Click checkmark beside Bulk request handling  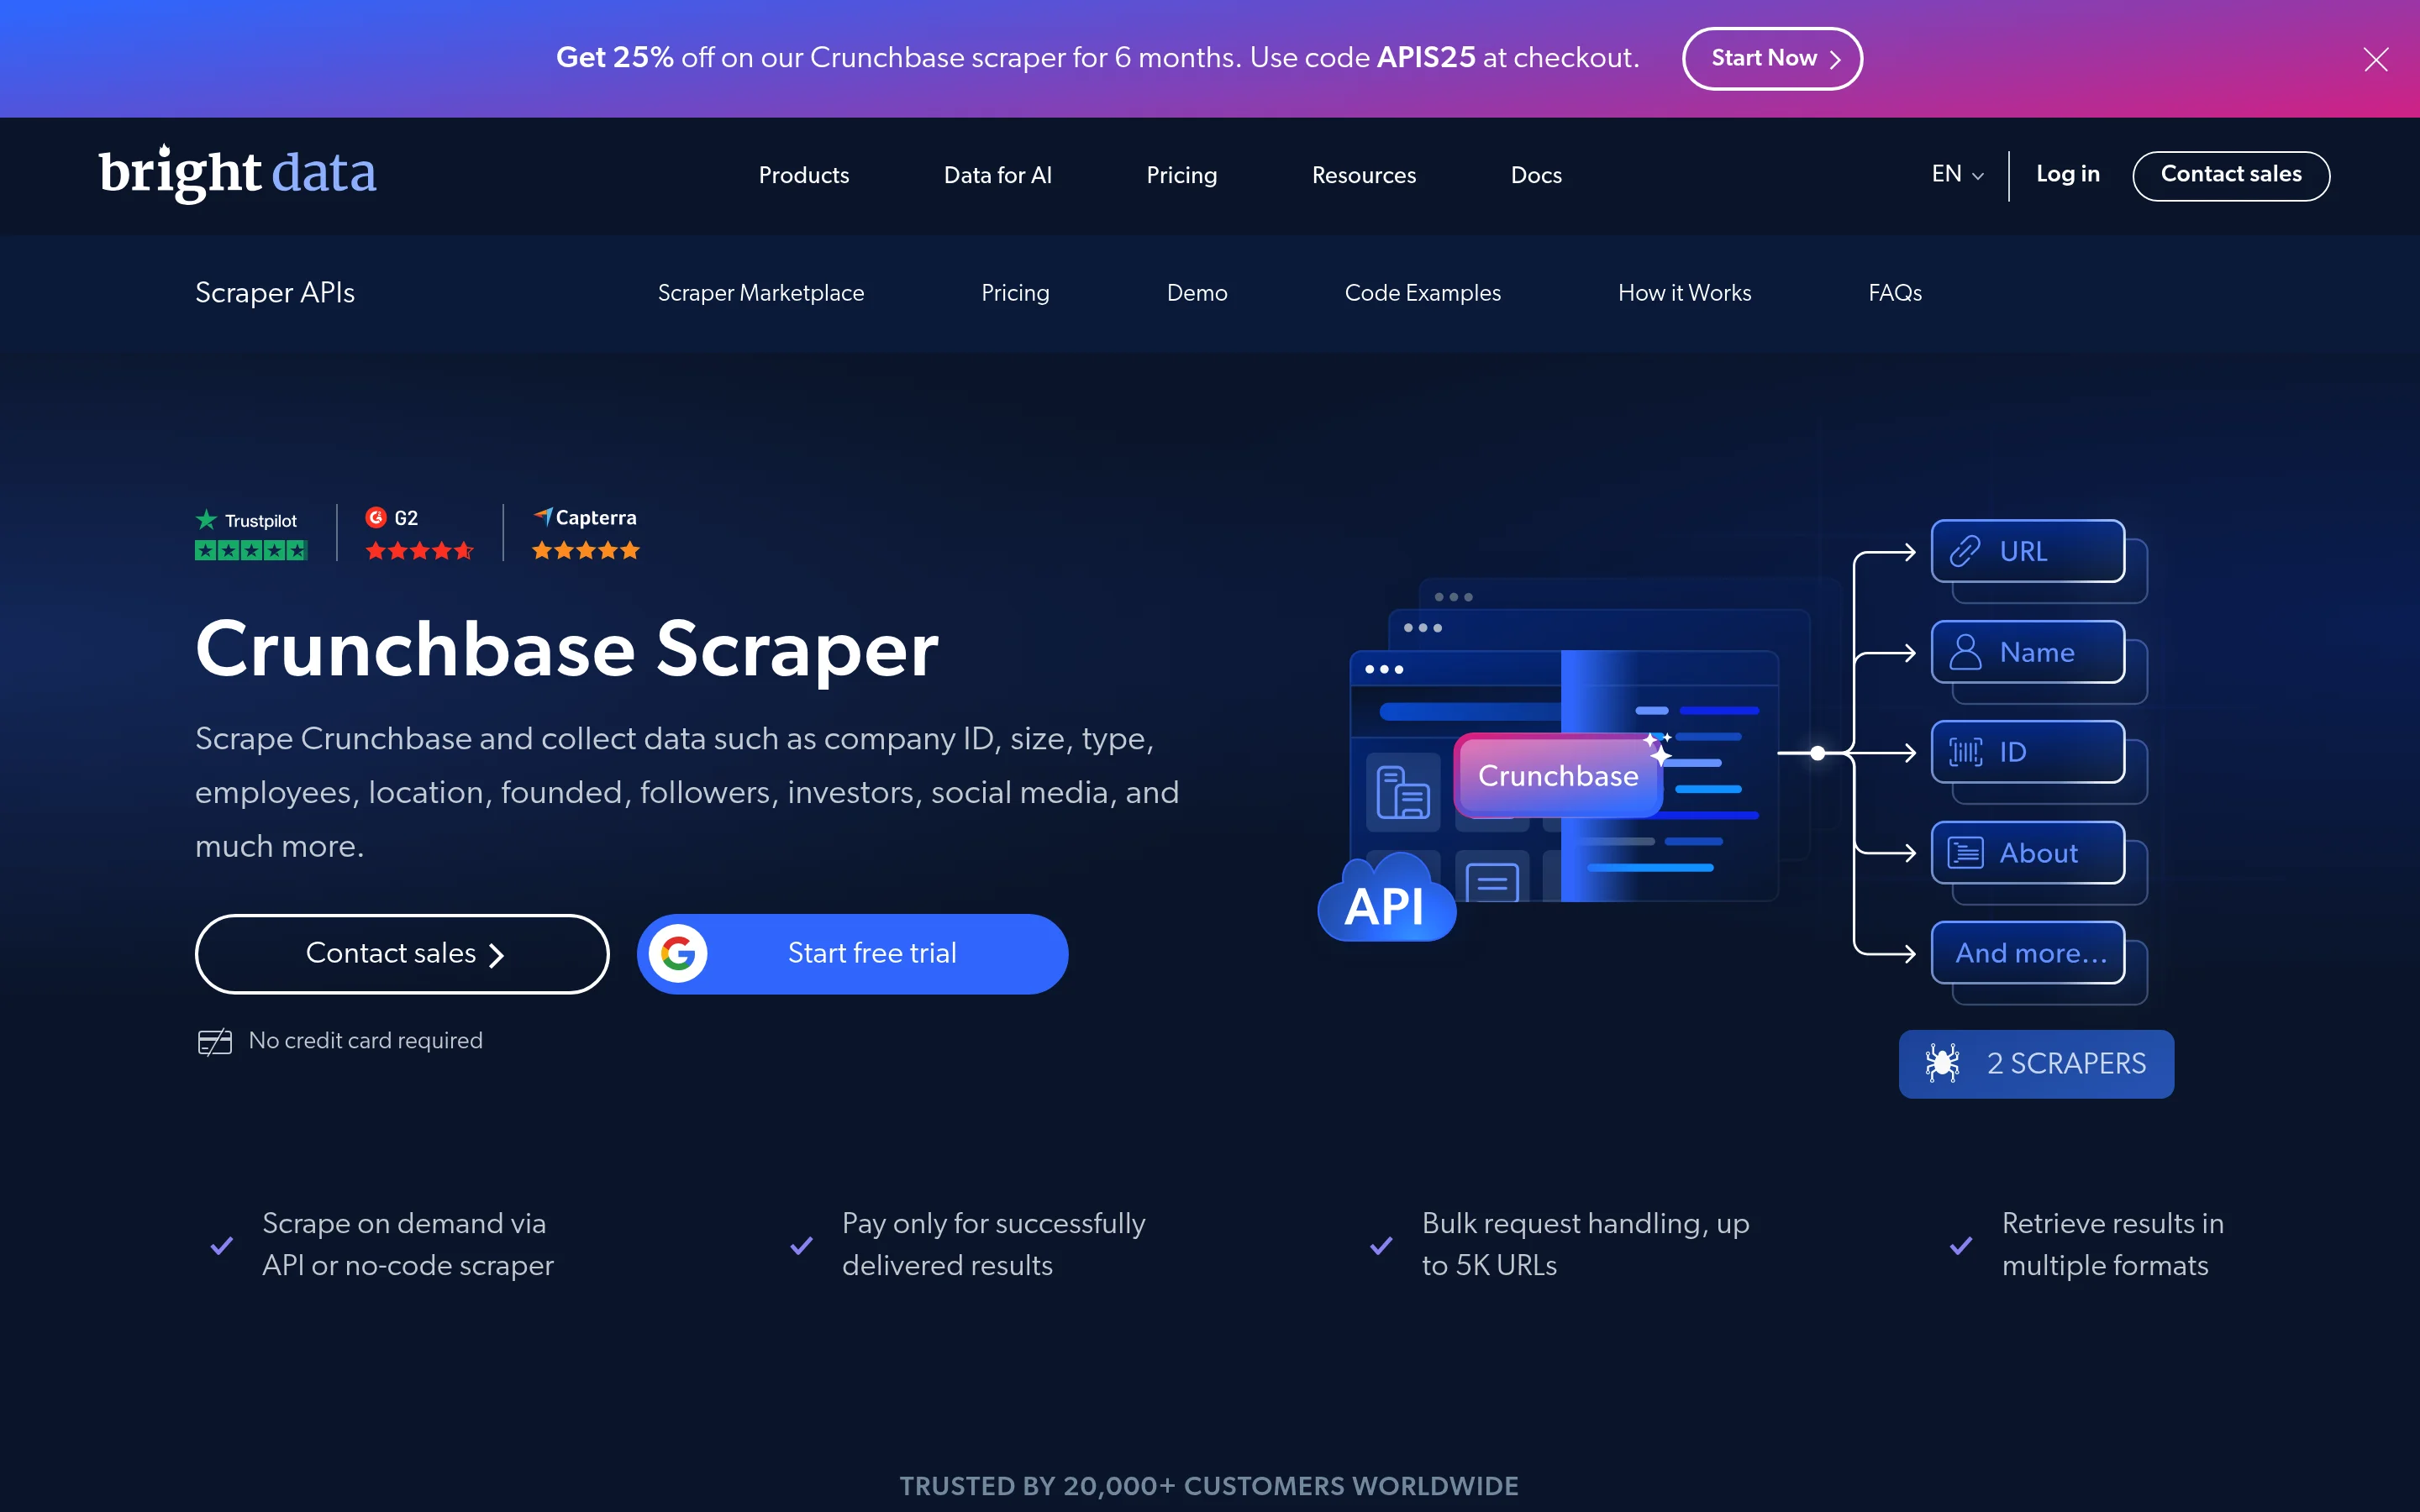pyautogui.click(x=1381, y=1245)
